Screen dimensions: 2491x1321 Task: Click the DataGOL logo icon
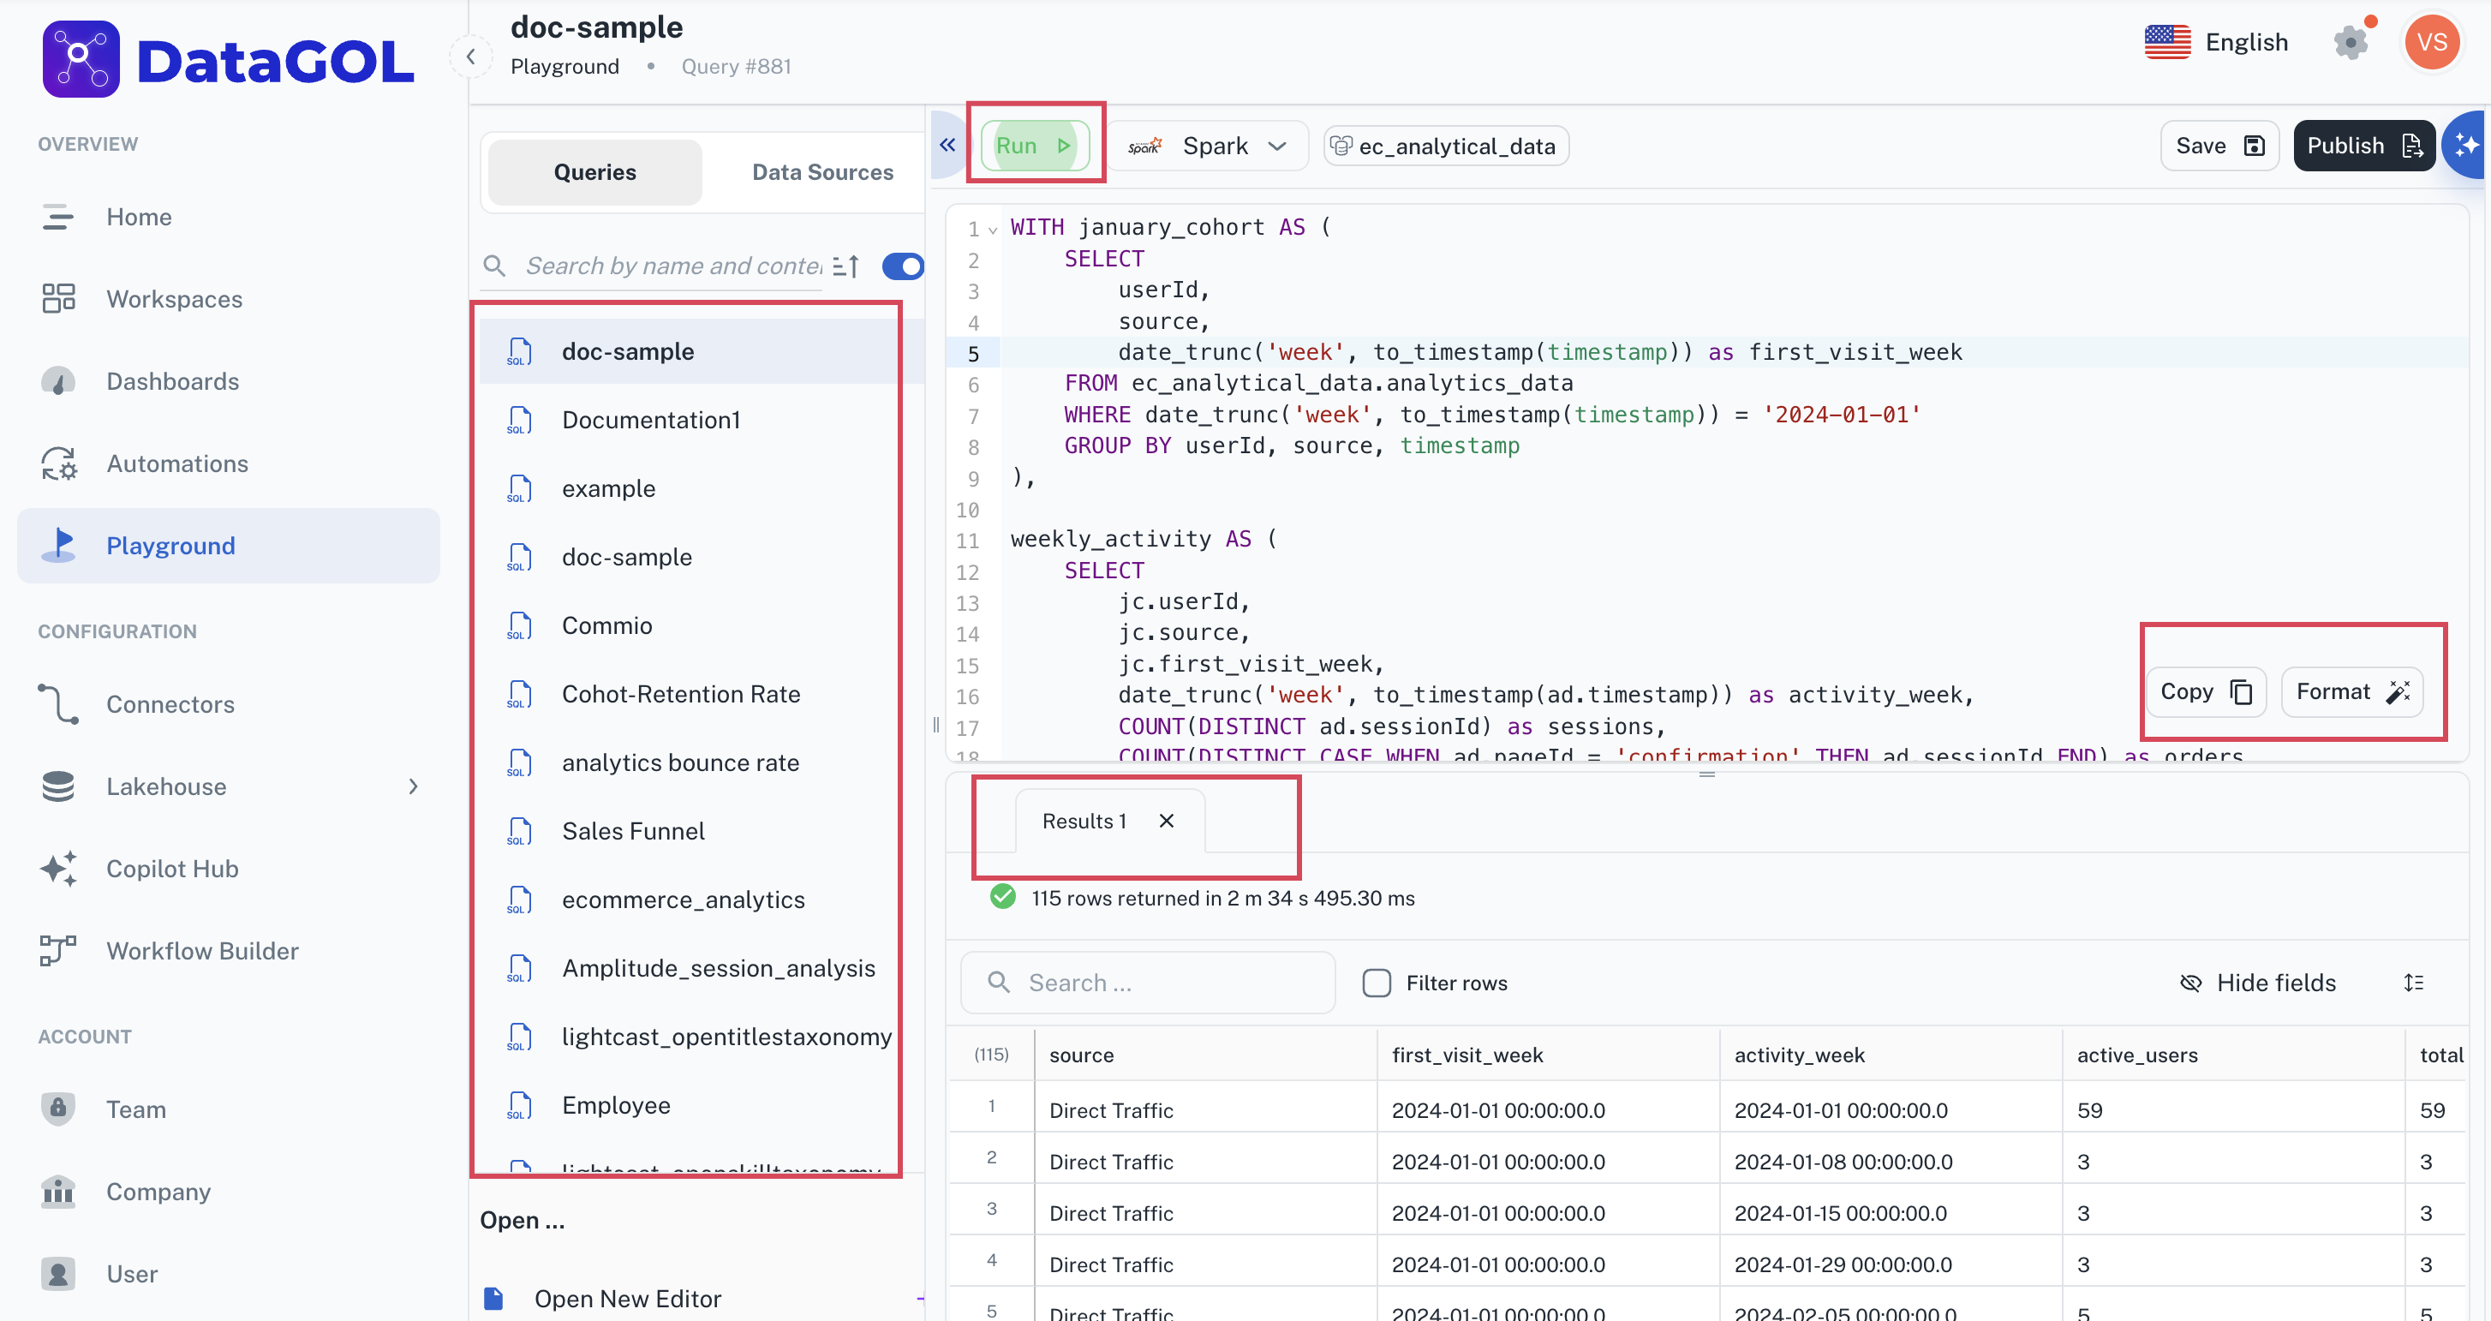tap(81, 59)
